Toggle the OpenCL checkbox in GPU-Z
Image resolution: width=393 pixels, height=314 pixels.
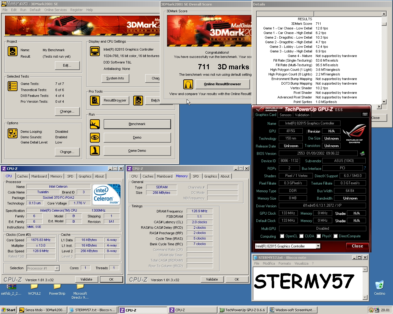[x=282, y=236]
